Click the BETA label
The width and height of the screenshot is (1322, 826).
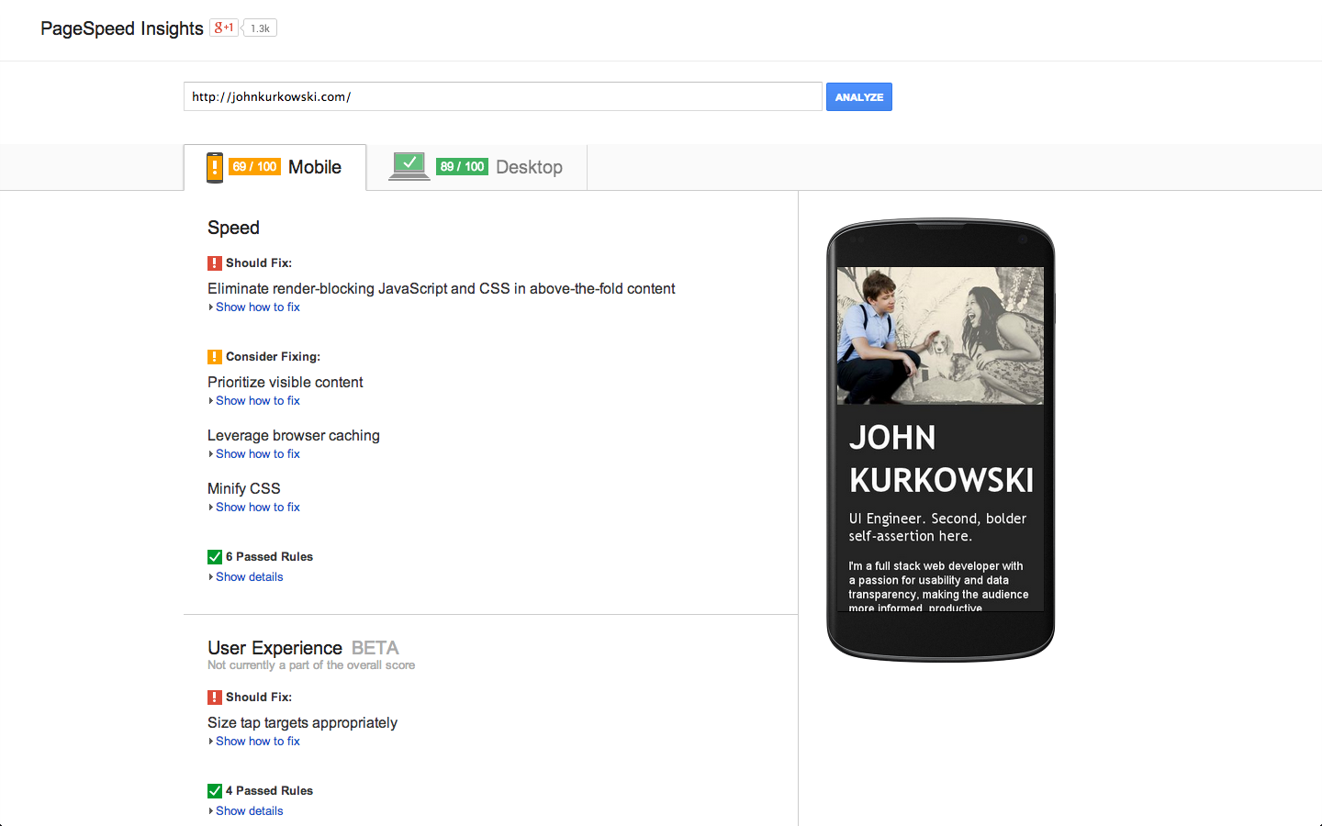coord(375,648)
